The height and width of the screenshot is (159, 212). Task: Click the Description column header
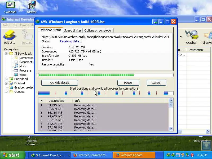[198, 50]
